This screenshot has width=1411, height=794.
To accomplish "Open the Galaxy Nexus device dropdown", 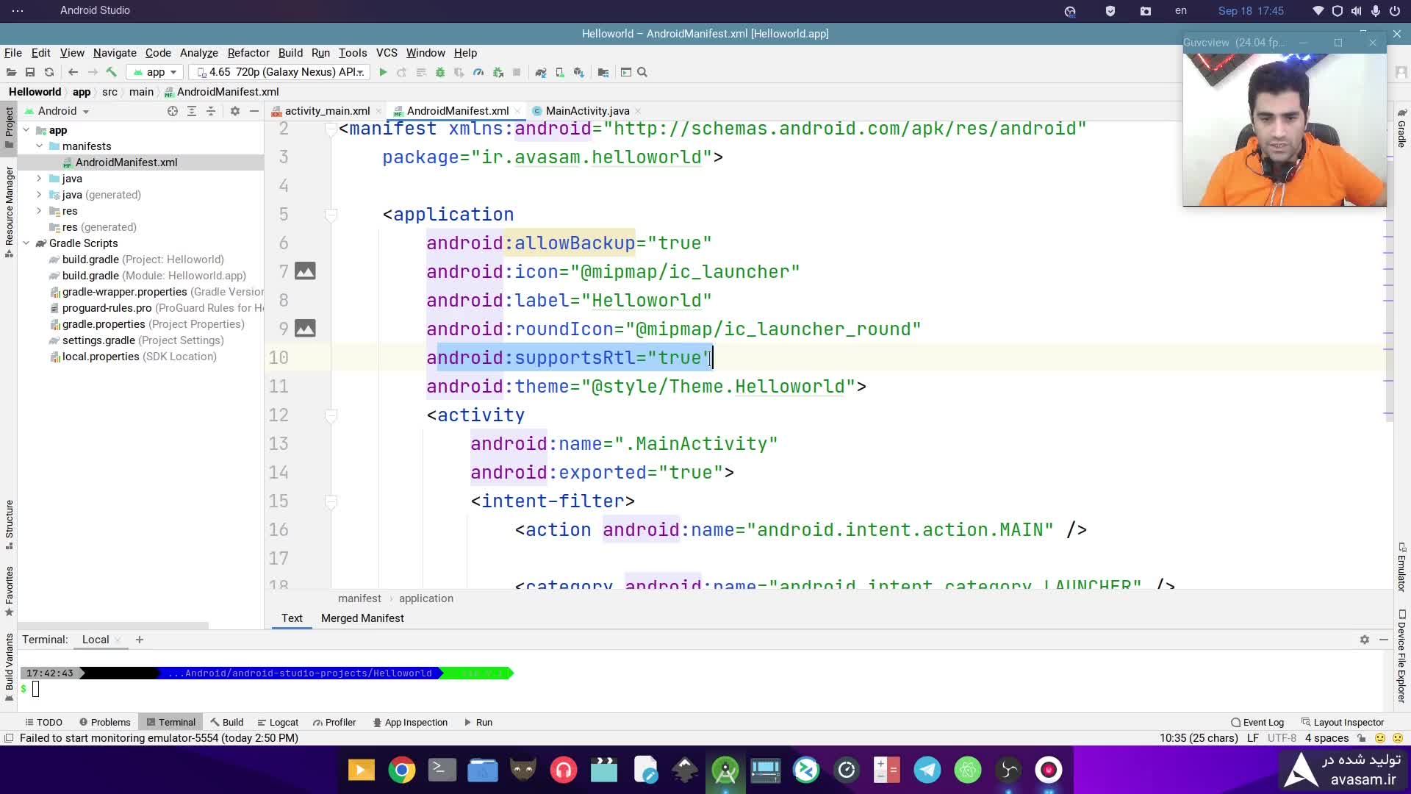I will [279, 72].
